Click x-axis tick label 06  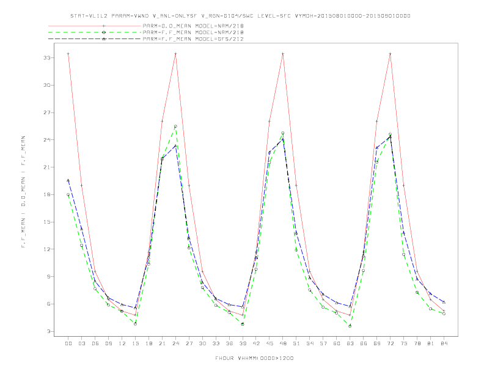[95, 343]
